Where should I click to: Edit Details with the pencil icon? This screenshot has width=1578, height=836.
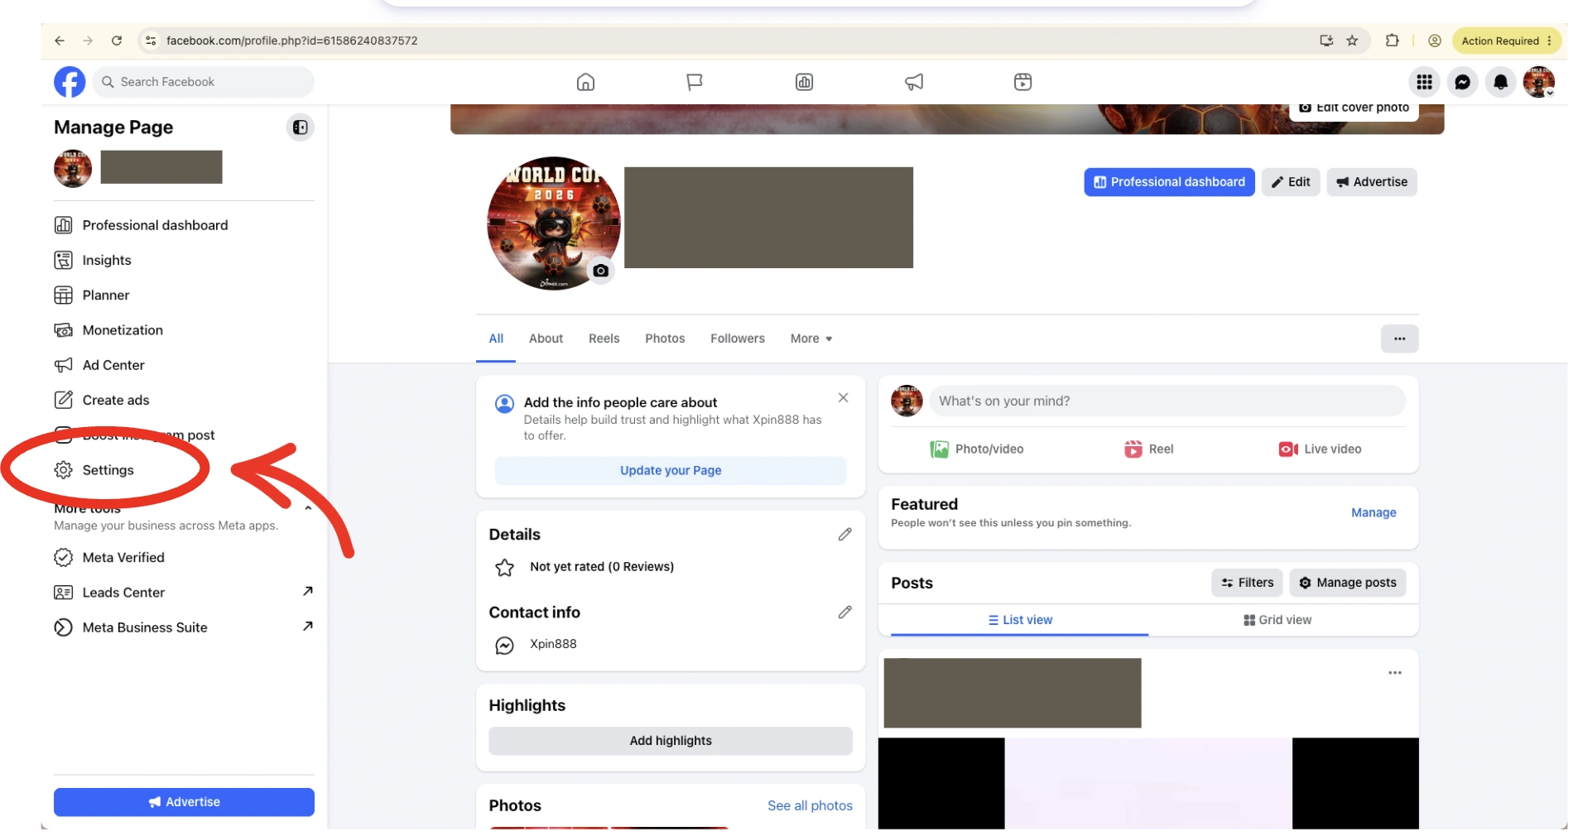[844, 535]
